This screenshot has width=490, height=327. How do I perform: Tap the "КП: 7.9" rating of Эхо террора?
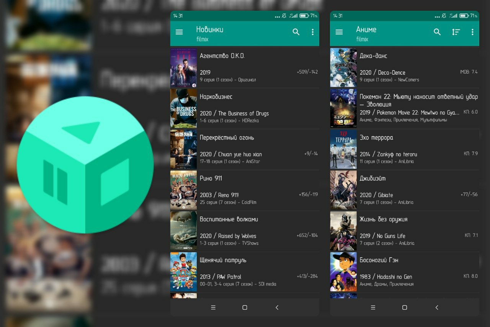point(471,154)
